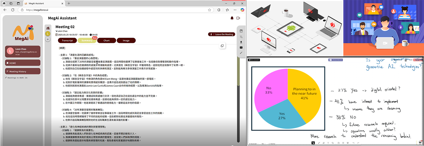Viewport: 424px width, 146px height.
Task: Favorite this page with the star icon
Action: (x=209, y=10)
